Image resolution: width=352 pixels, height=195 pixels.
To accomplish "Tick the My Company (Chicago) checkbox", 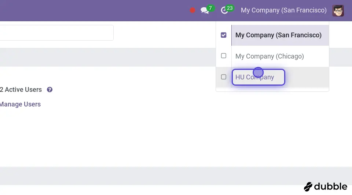I will coord(224,56).
